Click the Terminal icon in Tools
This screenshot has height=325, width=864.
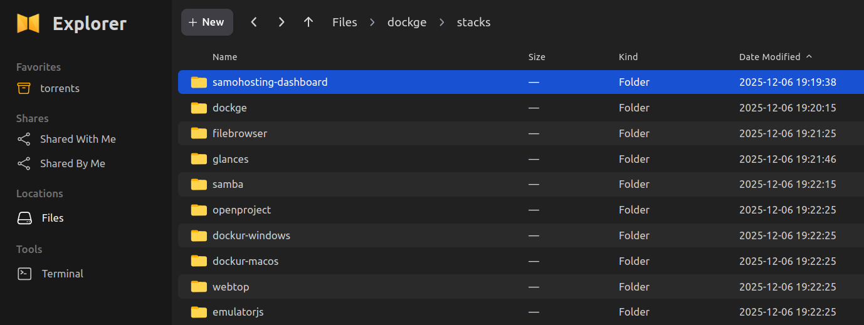point(24,274)
